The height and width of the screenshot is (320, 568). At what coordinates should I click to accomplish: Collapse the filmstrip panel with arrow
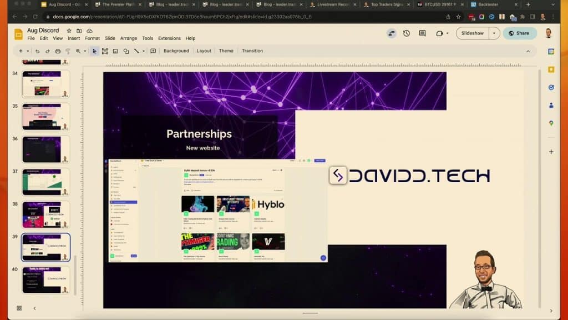[x=34, y=308]
